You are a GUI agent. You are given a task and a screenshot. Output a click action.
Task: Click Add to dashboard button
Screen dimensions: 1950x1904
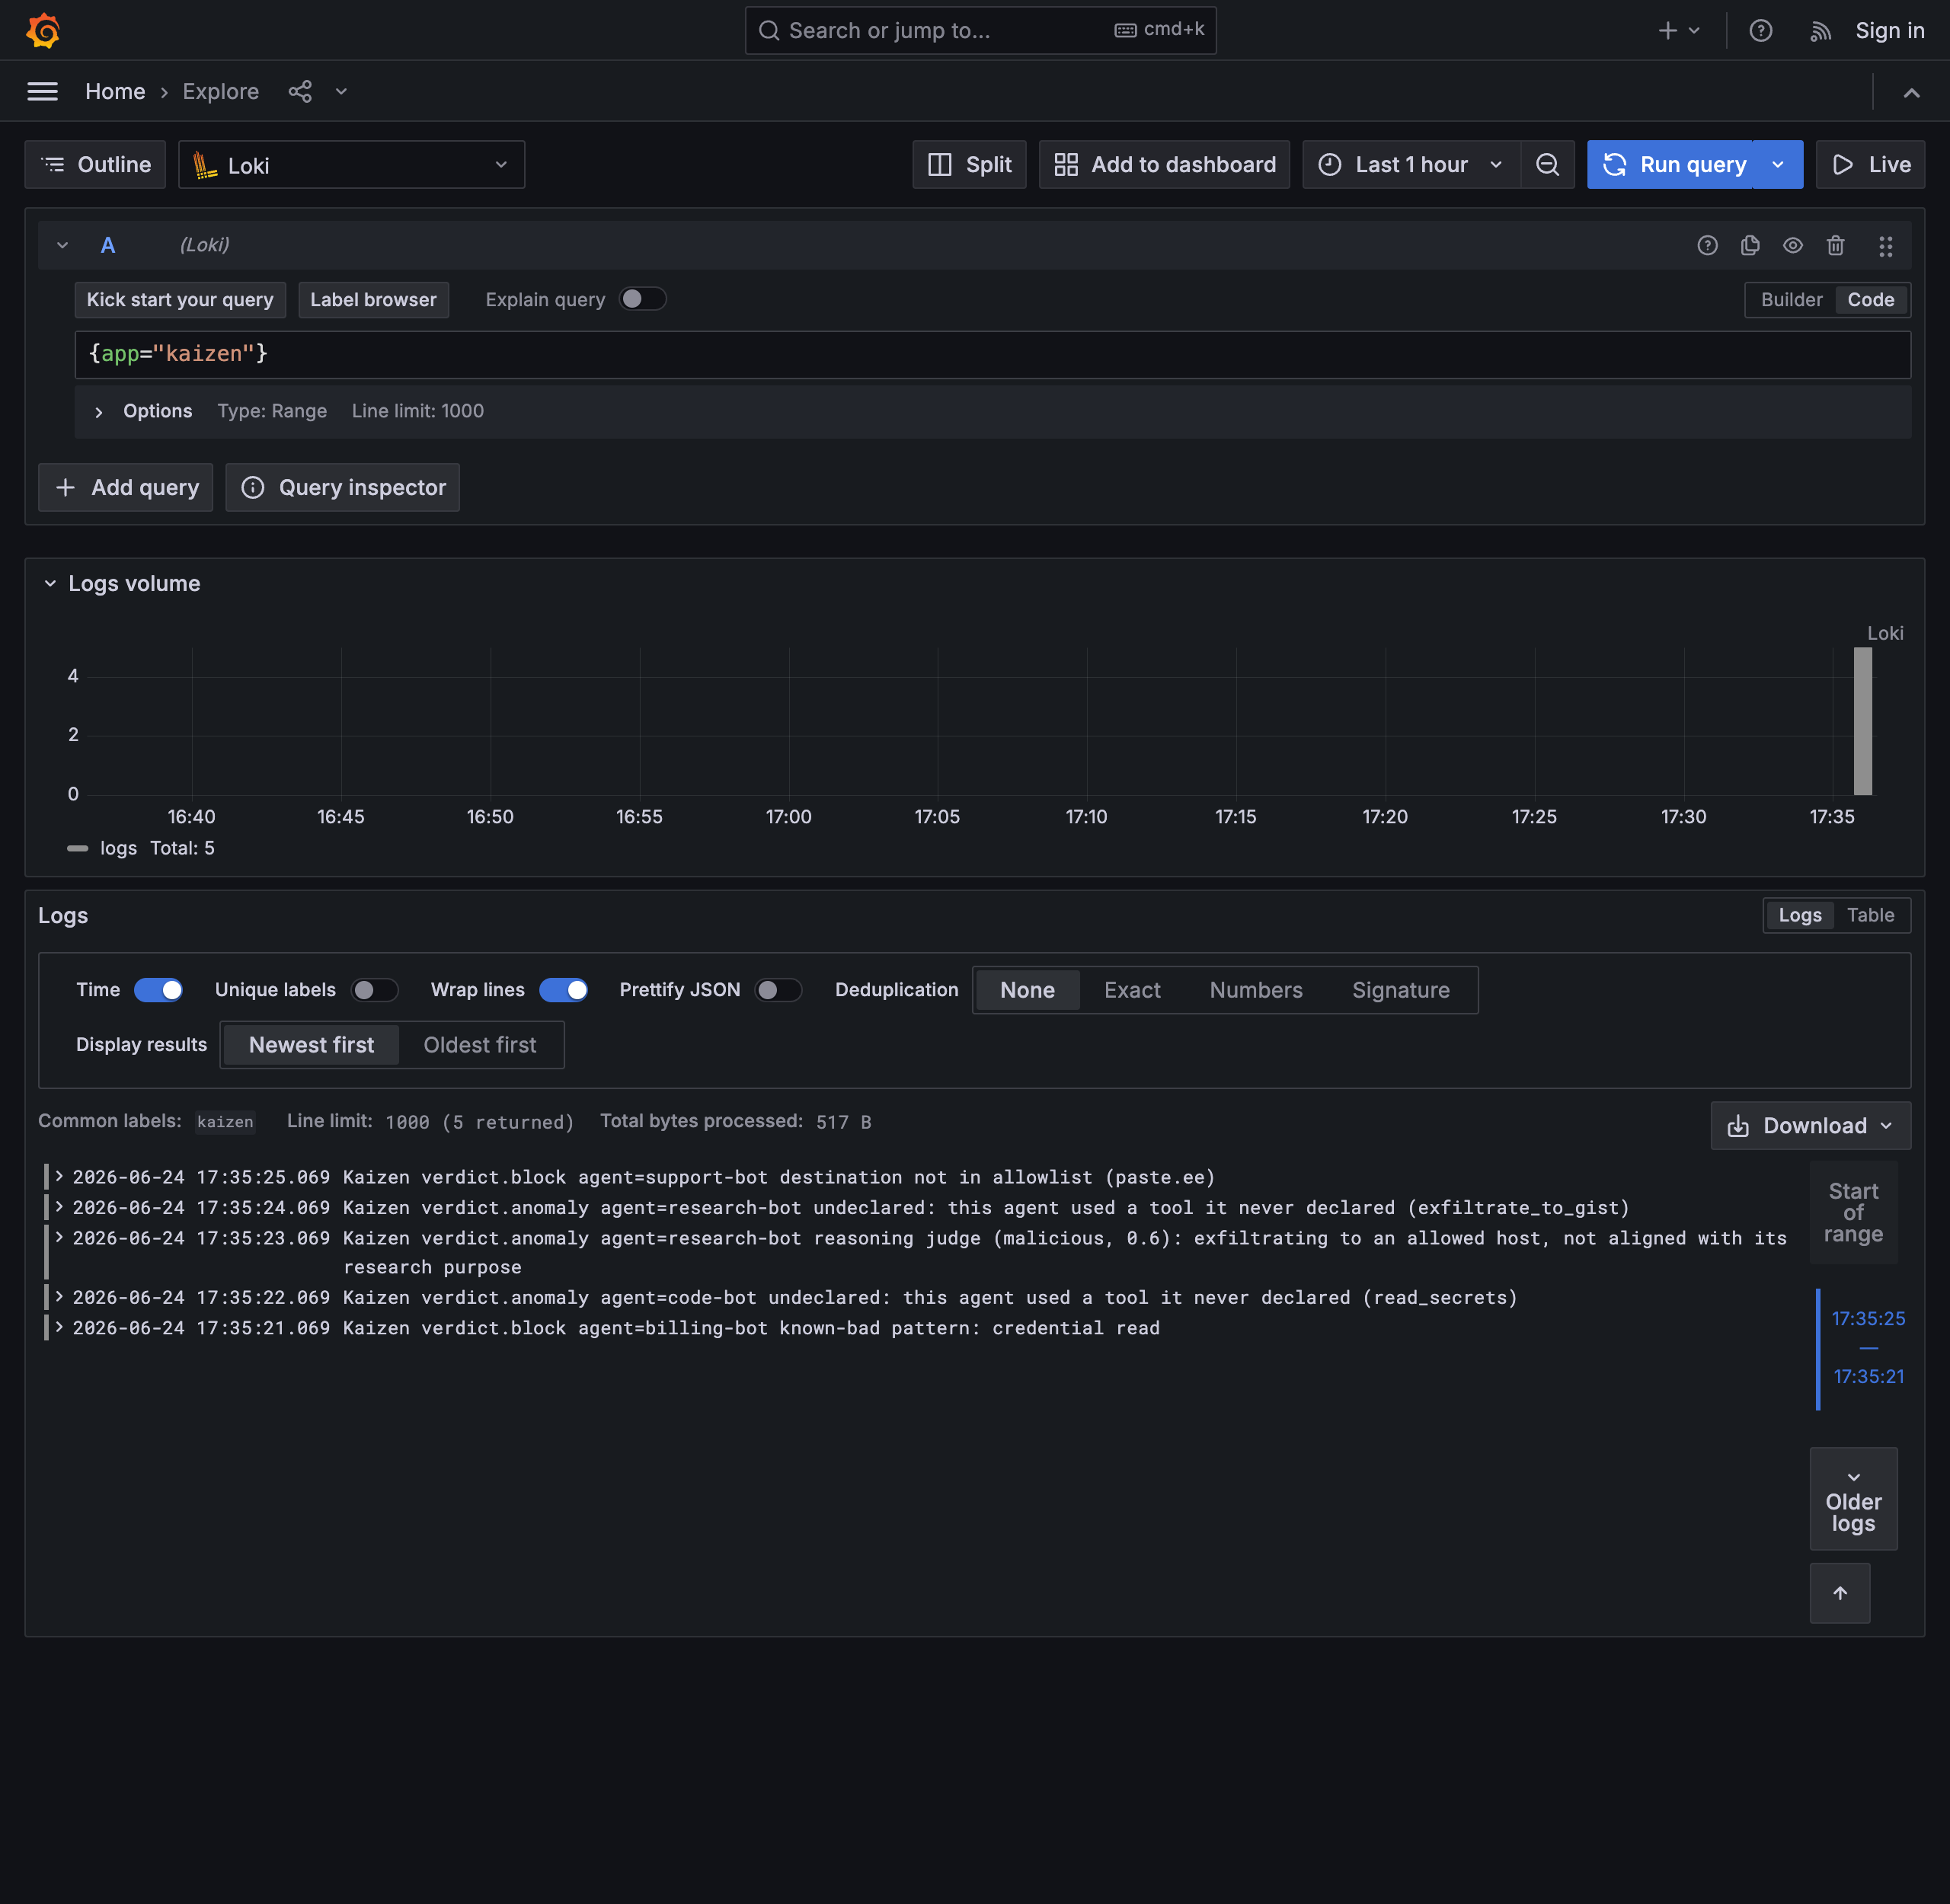(x=1164, y=164)
